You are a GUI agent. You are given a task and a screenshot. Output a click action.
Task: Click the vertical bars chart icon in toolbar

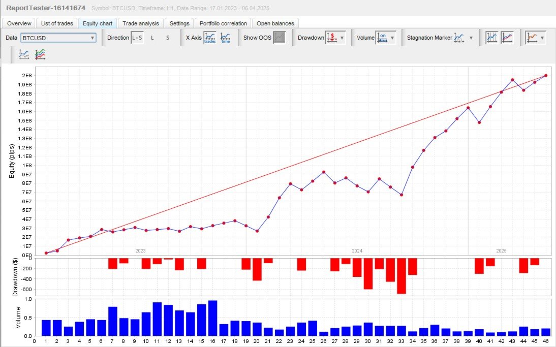(491, 38)
